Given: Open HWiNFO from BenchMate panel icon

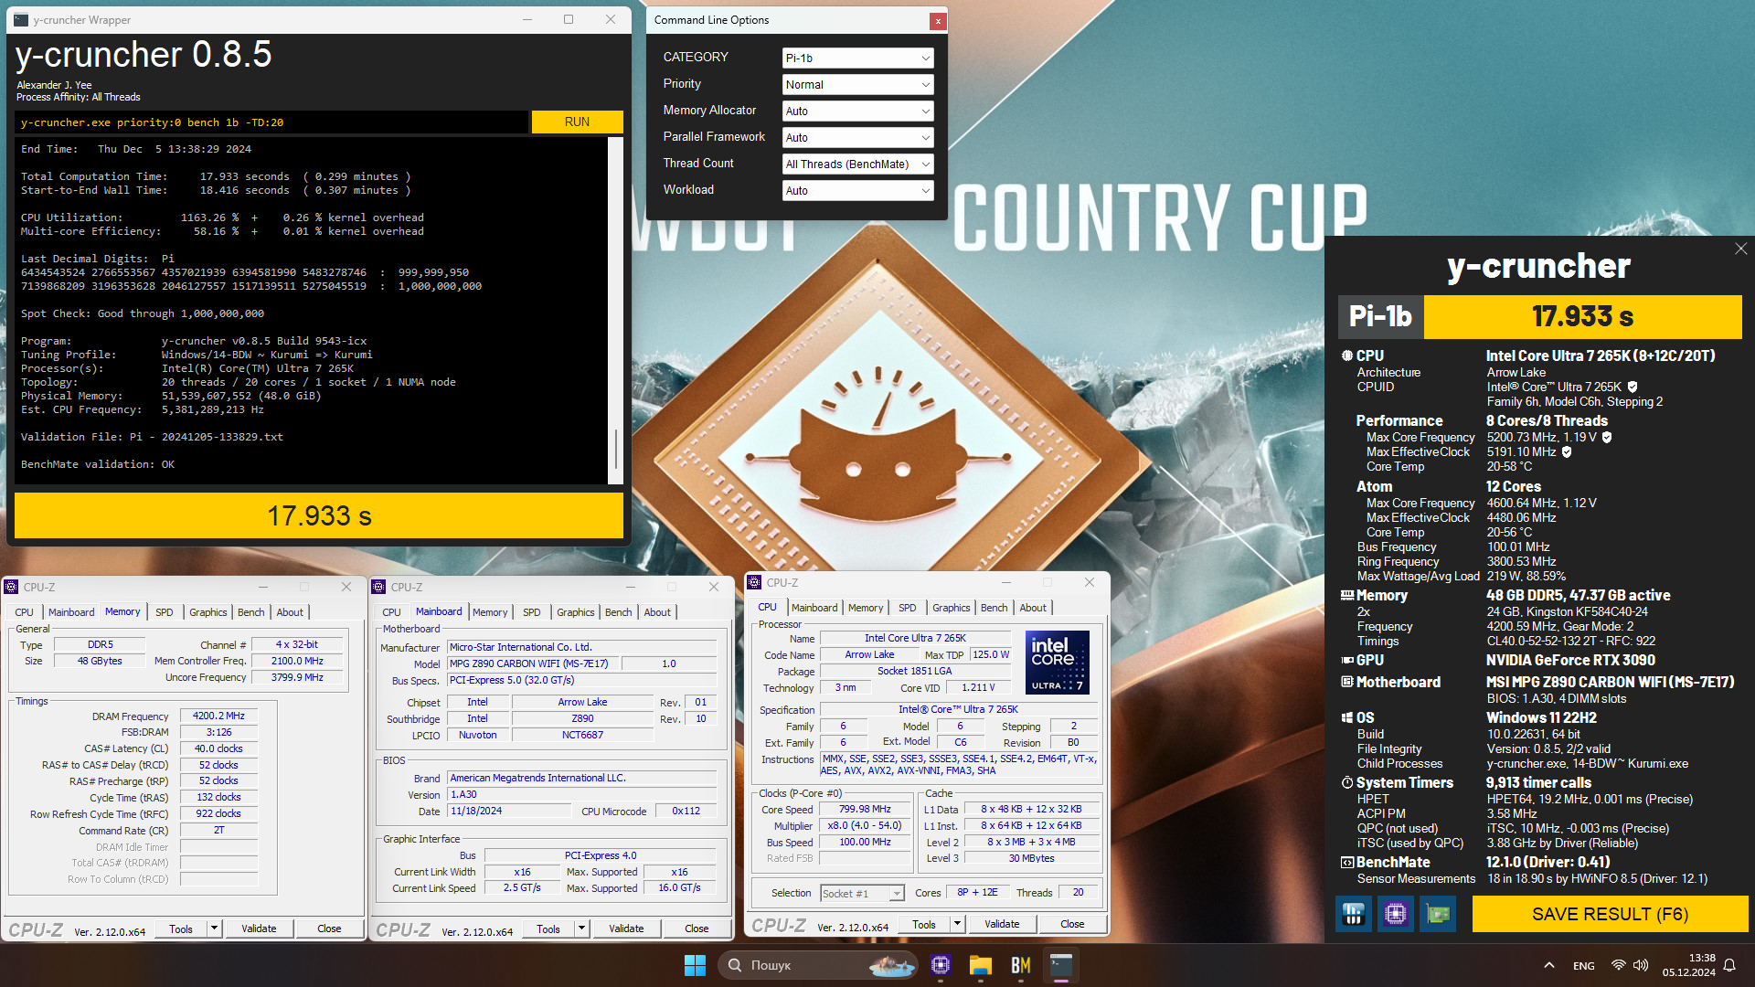Looking at the screenshot, I should 1353,914.
